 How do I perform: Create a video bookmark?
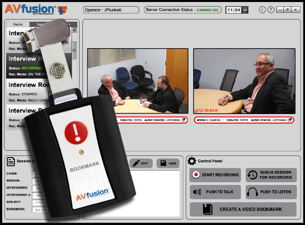[243, 209]
